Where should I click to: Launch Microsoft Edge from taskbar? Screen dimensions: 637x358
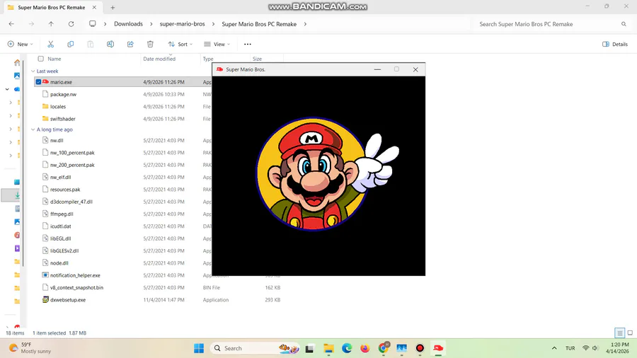tap(347, 348)
